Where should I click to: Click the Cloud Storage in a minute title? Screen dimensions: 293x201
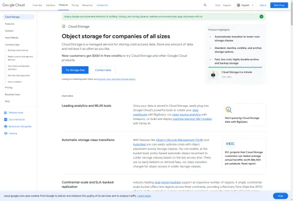click(x=237, y=72)
